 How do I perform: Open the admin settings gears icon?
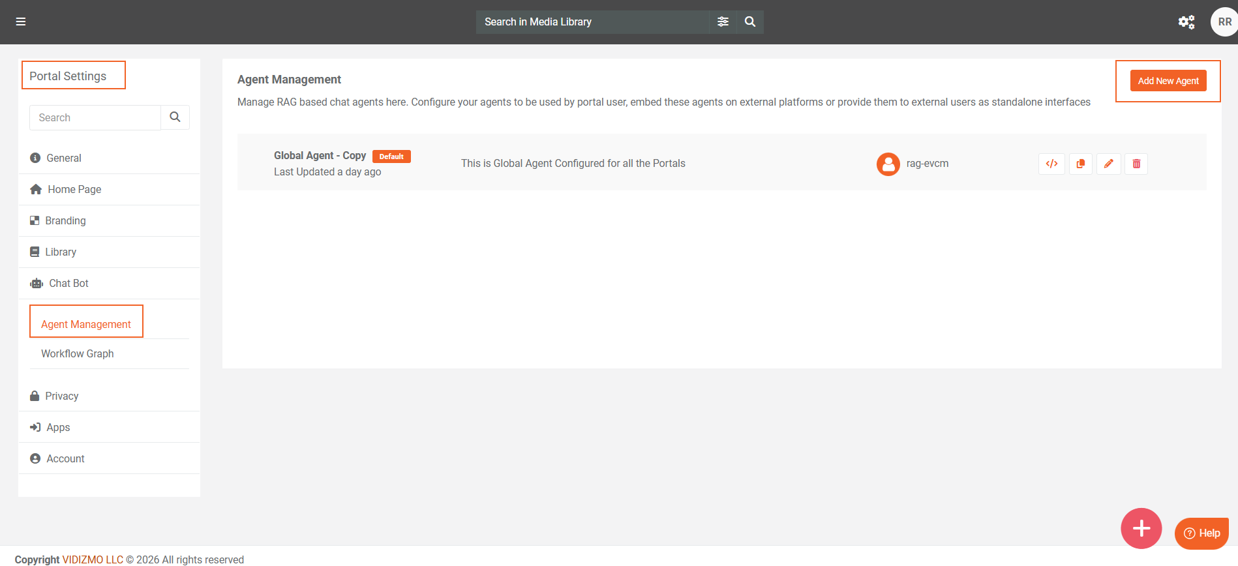pos(1186,22)
